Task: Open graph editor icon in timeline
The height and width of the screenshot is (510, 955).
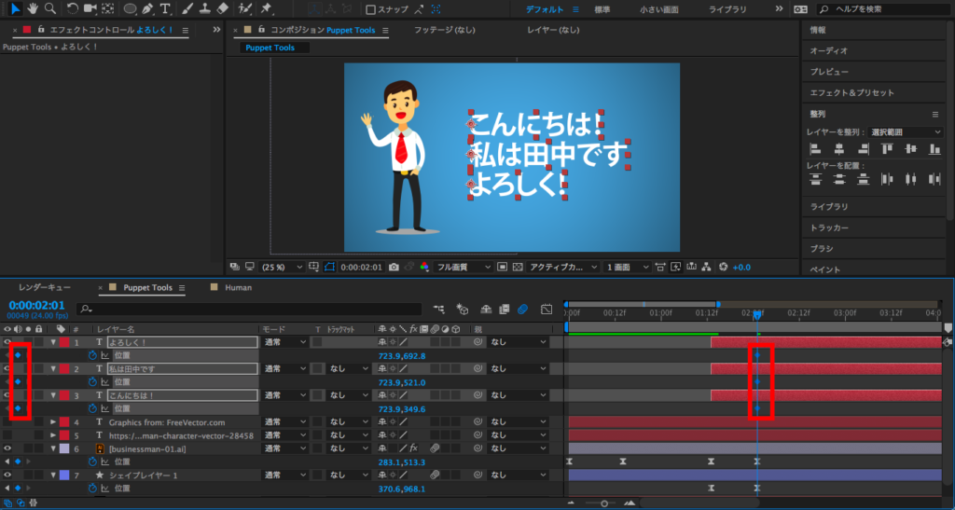Action: [547, 309]
